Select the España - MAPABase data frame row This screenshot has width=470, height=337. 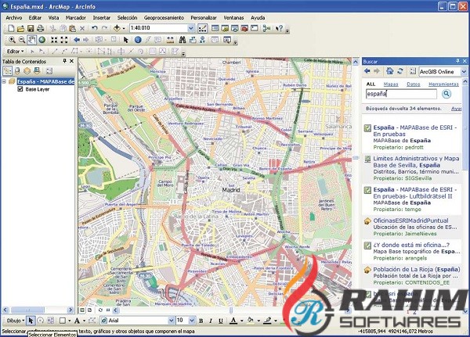[45, 81]
